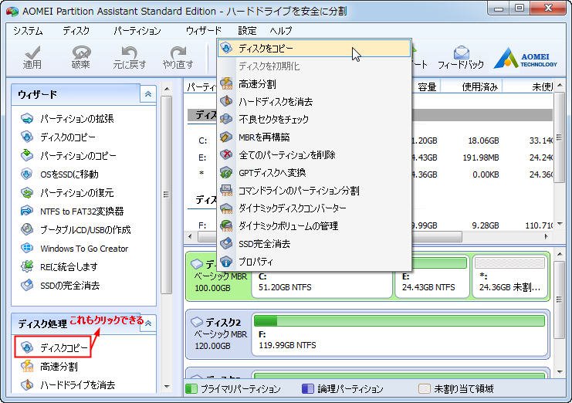Collapse the ウィザード panel with chevron
This screenshot has height=403, width=572.
(148, 94)
